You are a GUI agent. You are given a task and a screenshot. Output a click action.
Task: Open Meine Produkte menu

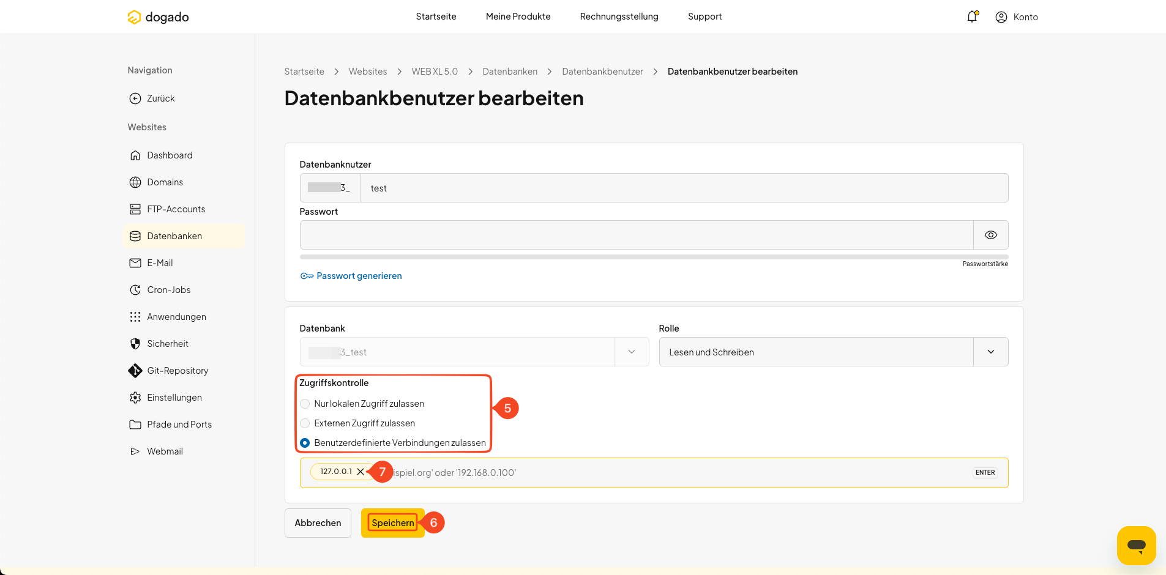tap(518, 17)
